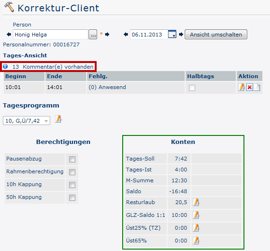Jump to previous day arrow beside date
The width and height of the screenshot is (270, 251).
(x=126, y=35)
